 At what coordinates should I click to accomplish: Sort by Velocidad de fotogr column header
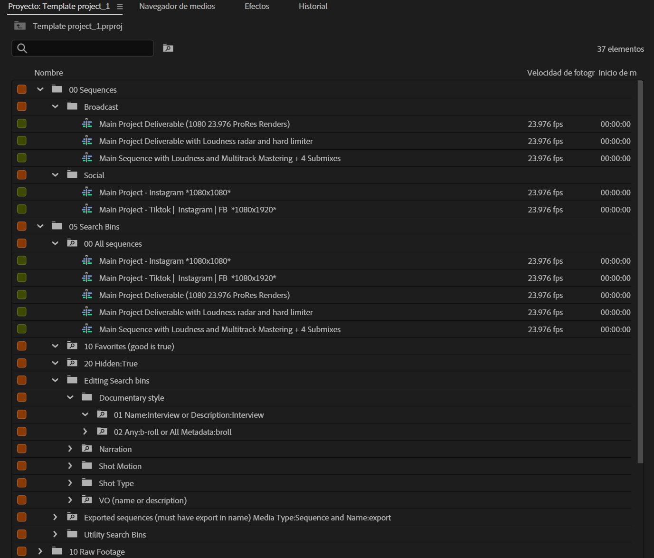[x=560, y=73]
